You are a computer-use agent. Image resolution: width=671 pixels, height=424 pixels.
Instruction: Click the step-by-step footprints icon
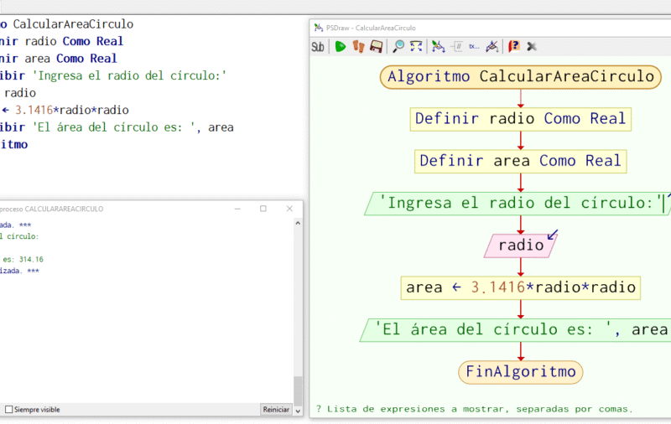pos(359,47)
